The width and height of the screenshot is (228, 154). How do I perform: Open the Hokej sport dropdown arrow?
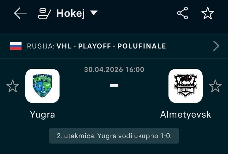94,13
